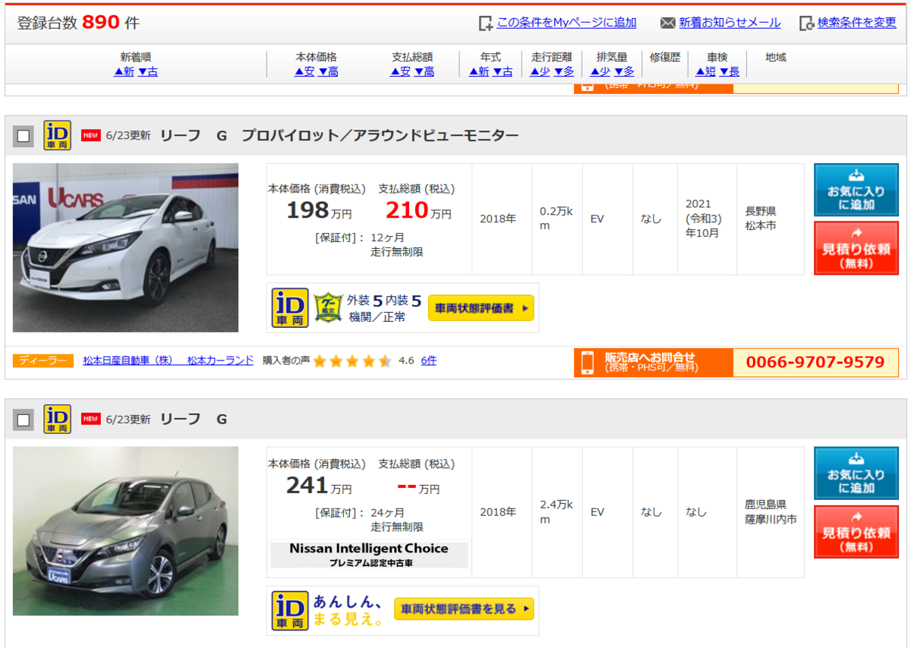Click the star rating icons for 松本日産自動車
Image resolution: width=911 pixels, height=648 pixels.
click(x=352, y=361)
